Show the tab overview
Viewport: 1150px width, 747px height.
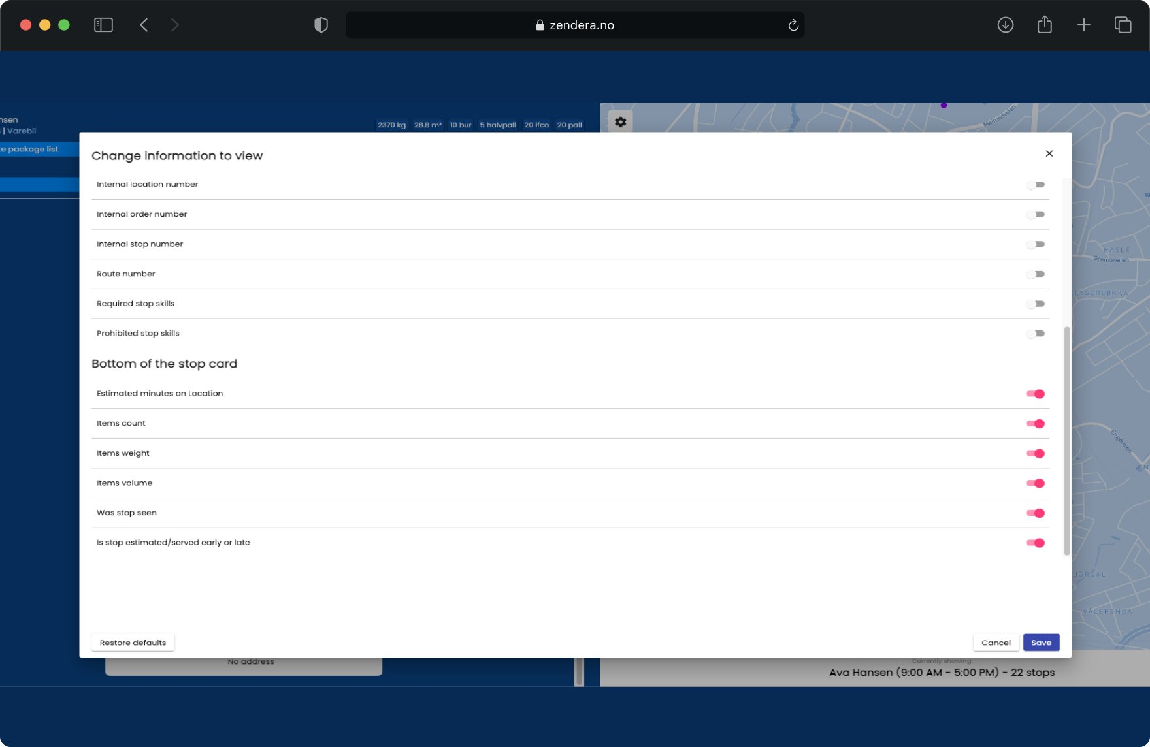[1123, 25]
